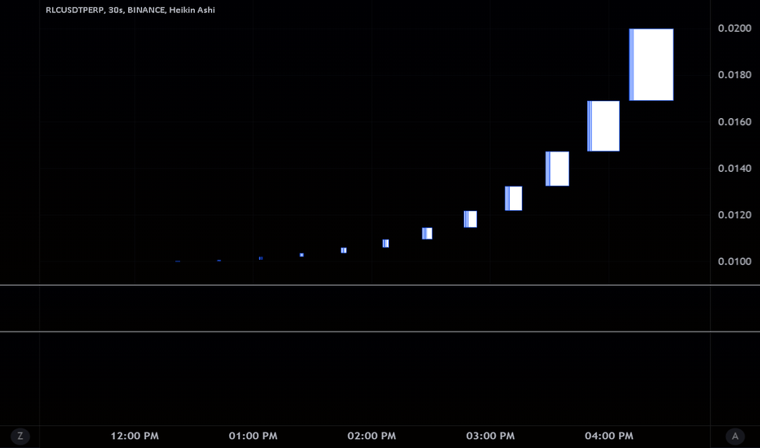Click the Z timezone button
760x448 pixels.
point(20,436)
